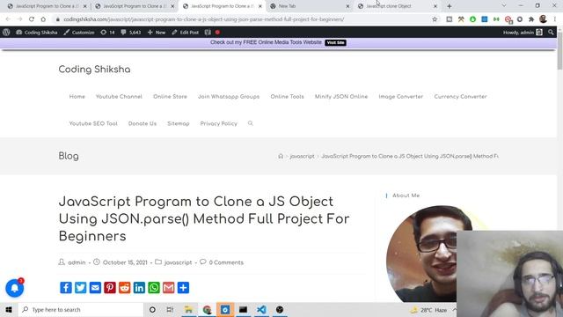Screen dimensions: 563x317
Task: Click javascript in the breadcrumb
Action: click(x=302, y=156)
